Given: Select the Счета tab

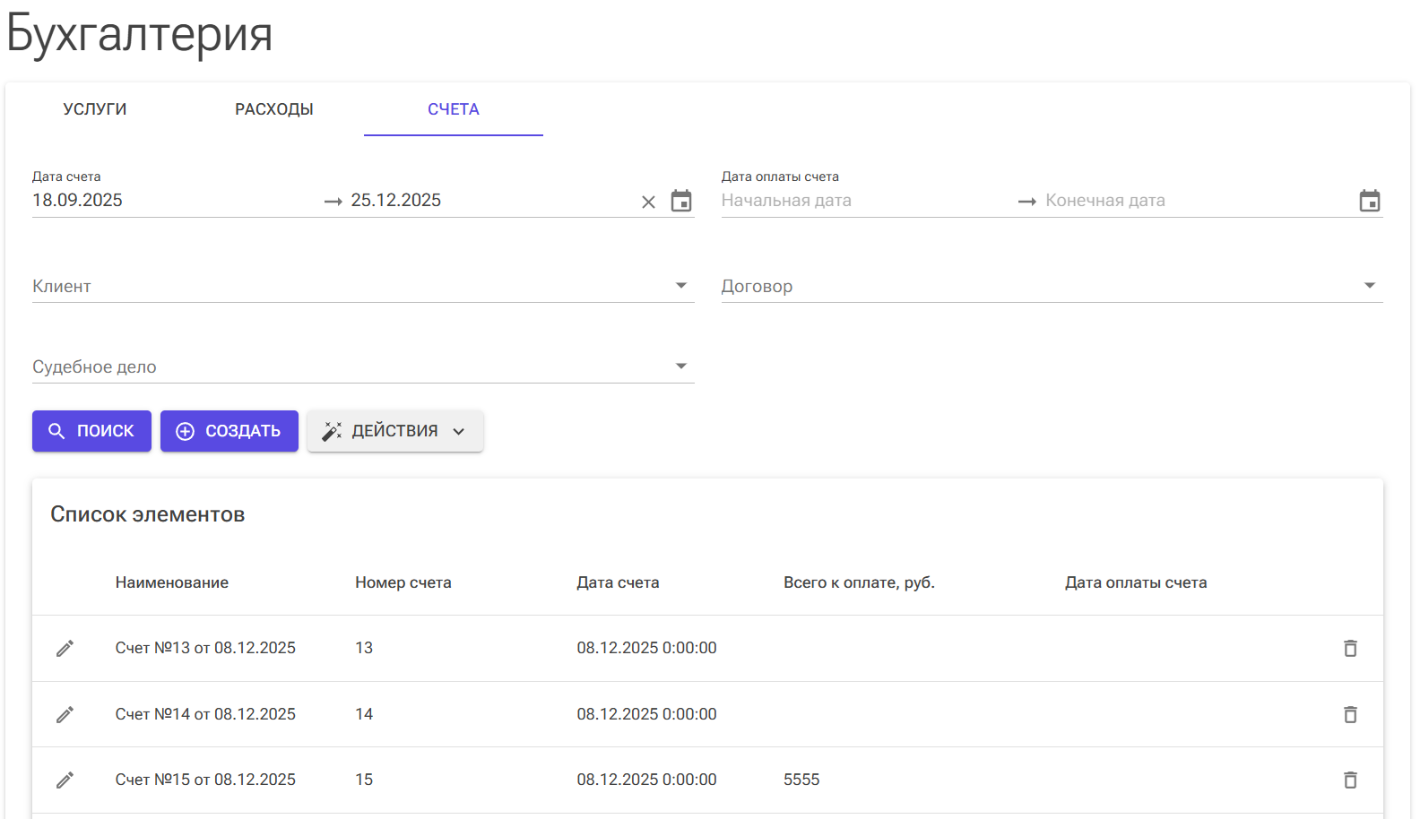Looking at the screenshot, I should click(454, 109).
